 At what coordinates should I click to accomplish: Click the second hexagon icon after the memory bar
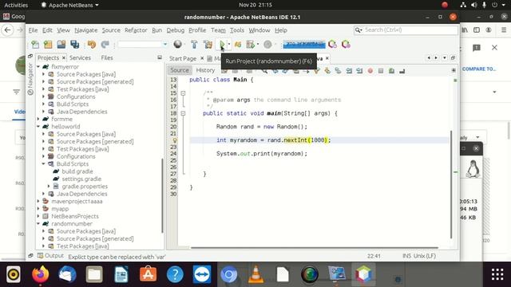(346, 45)
